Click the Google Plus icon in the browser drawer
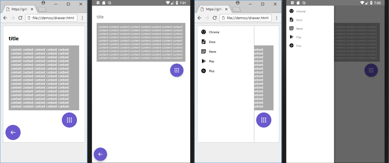This screenshot has height=163, width=389. [x=204, y=71]
